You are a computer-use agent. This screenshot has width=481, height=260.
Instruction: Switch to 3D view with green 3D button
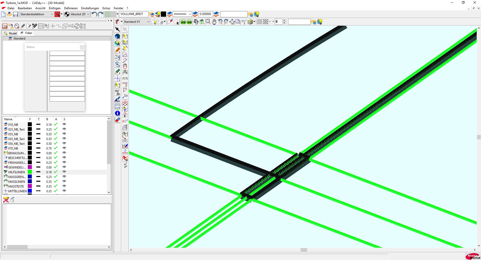pos(189,22)
